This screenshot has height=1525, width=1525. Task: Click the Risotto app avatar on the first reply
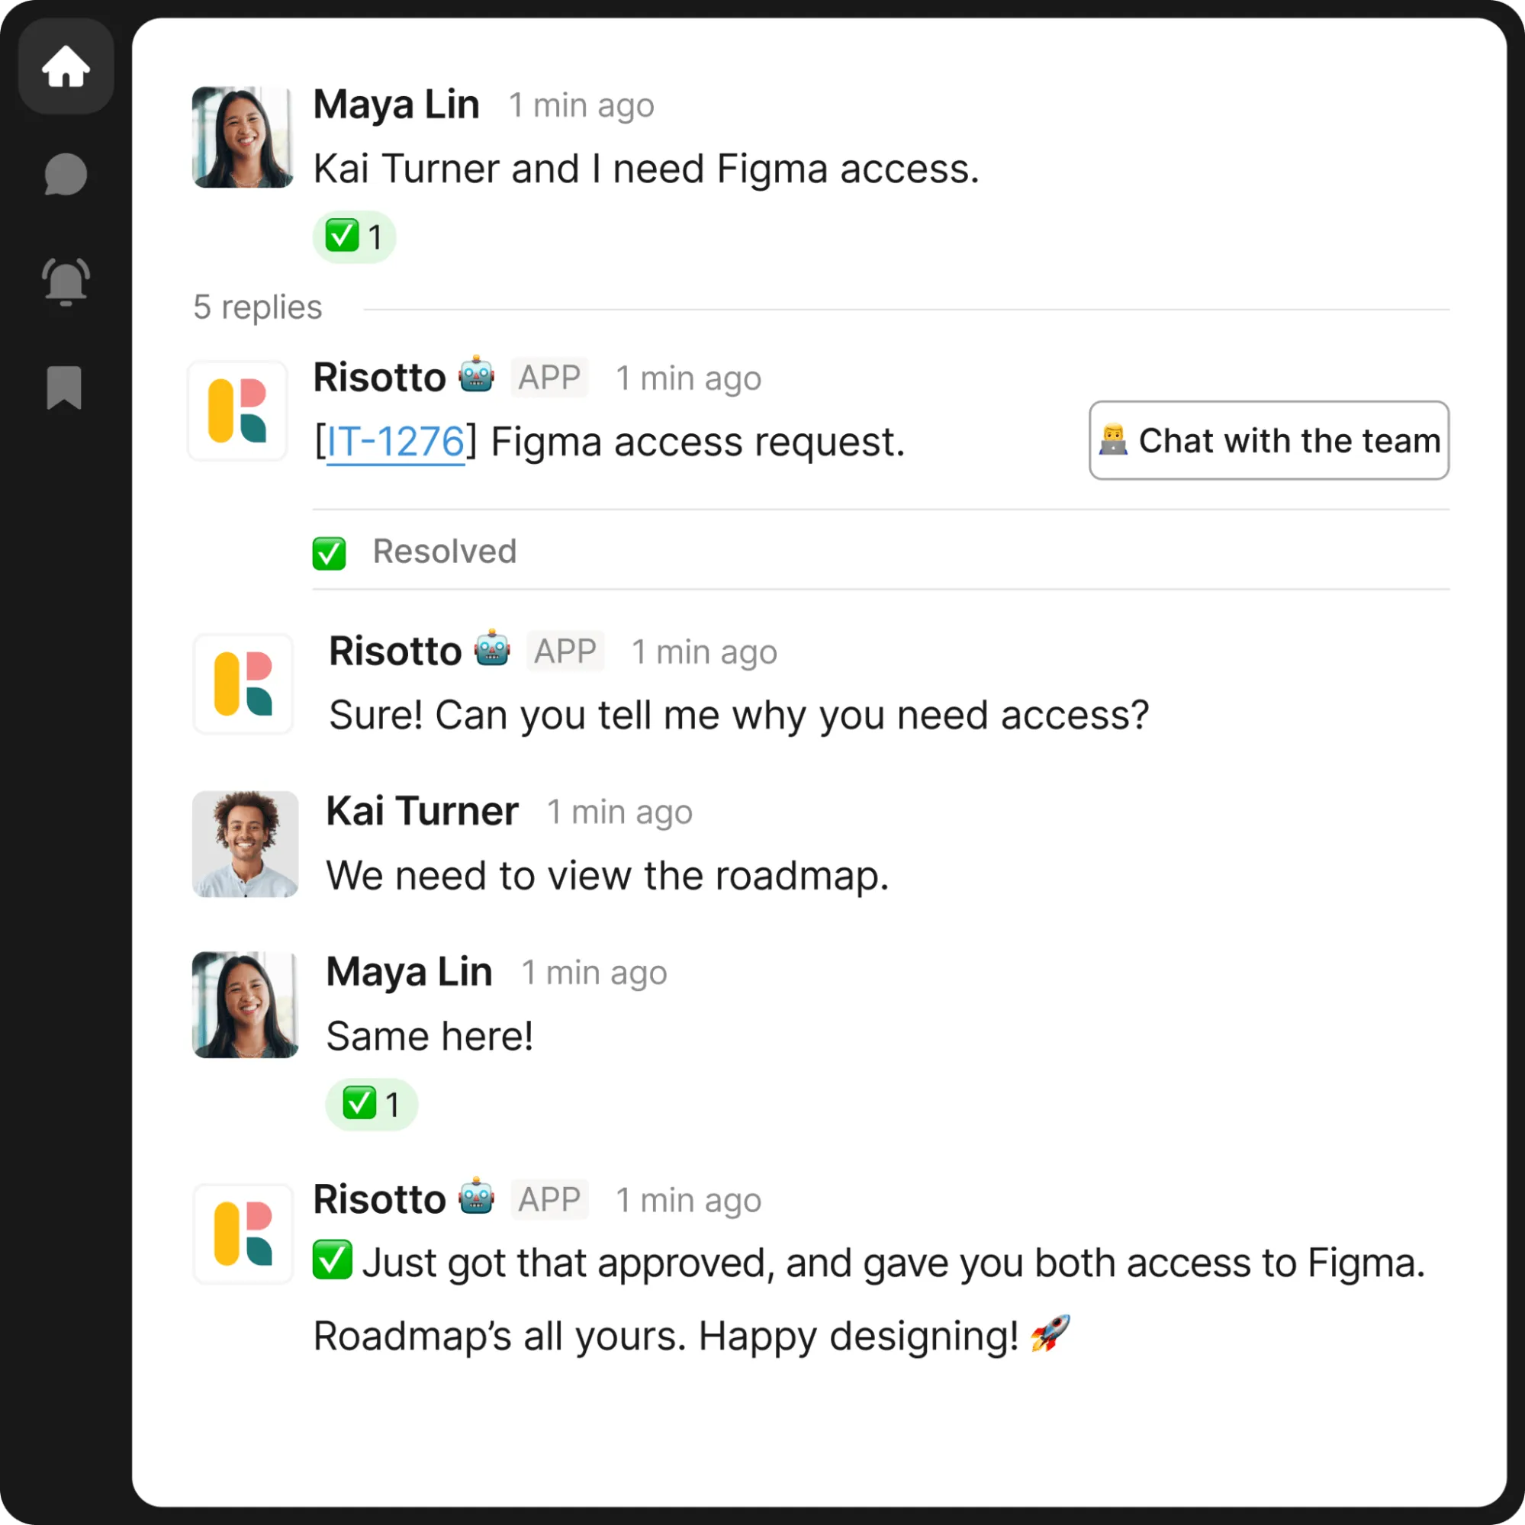point(236,411)
